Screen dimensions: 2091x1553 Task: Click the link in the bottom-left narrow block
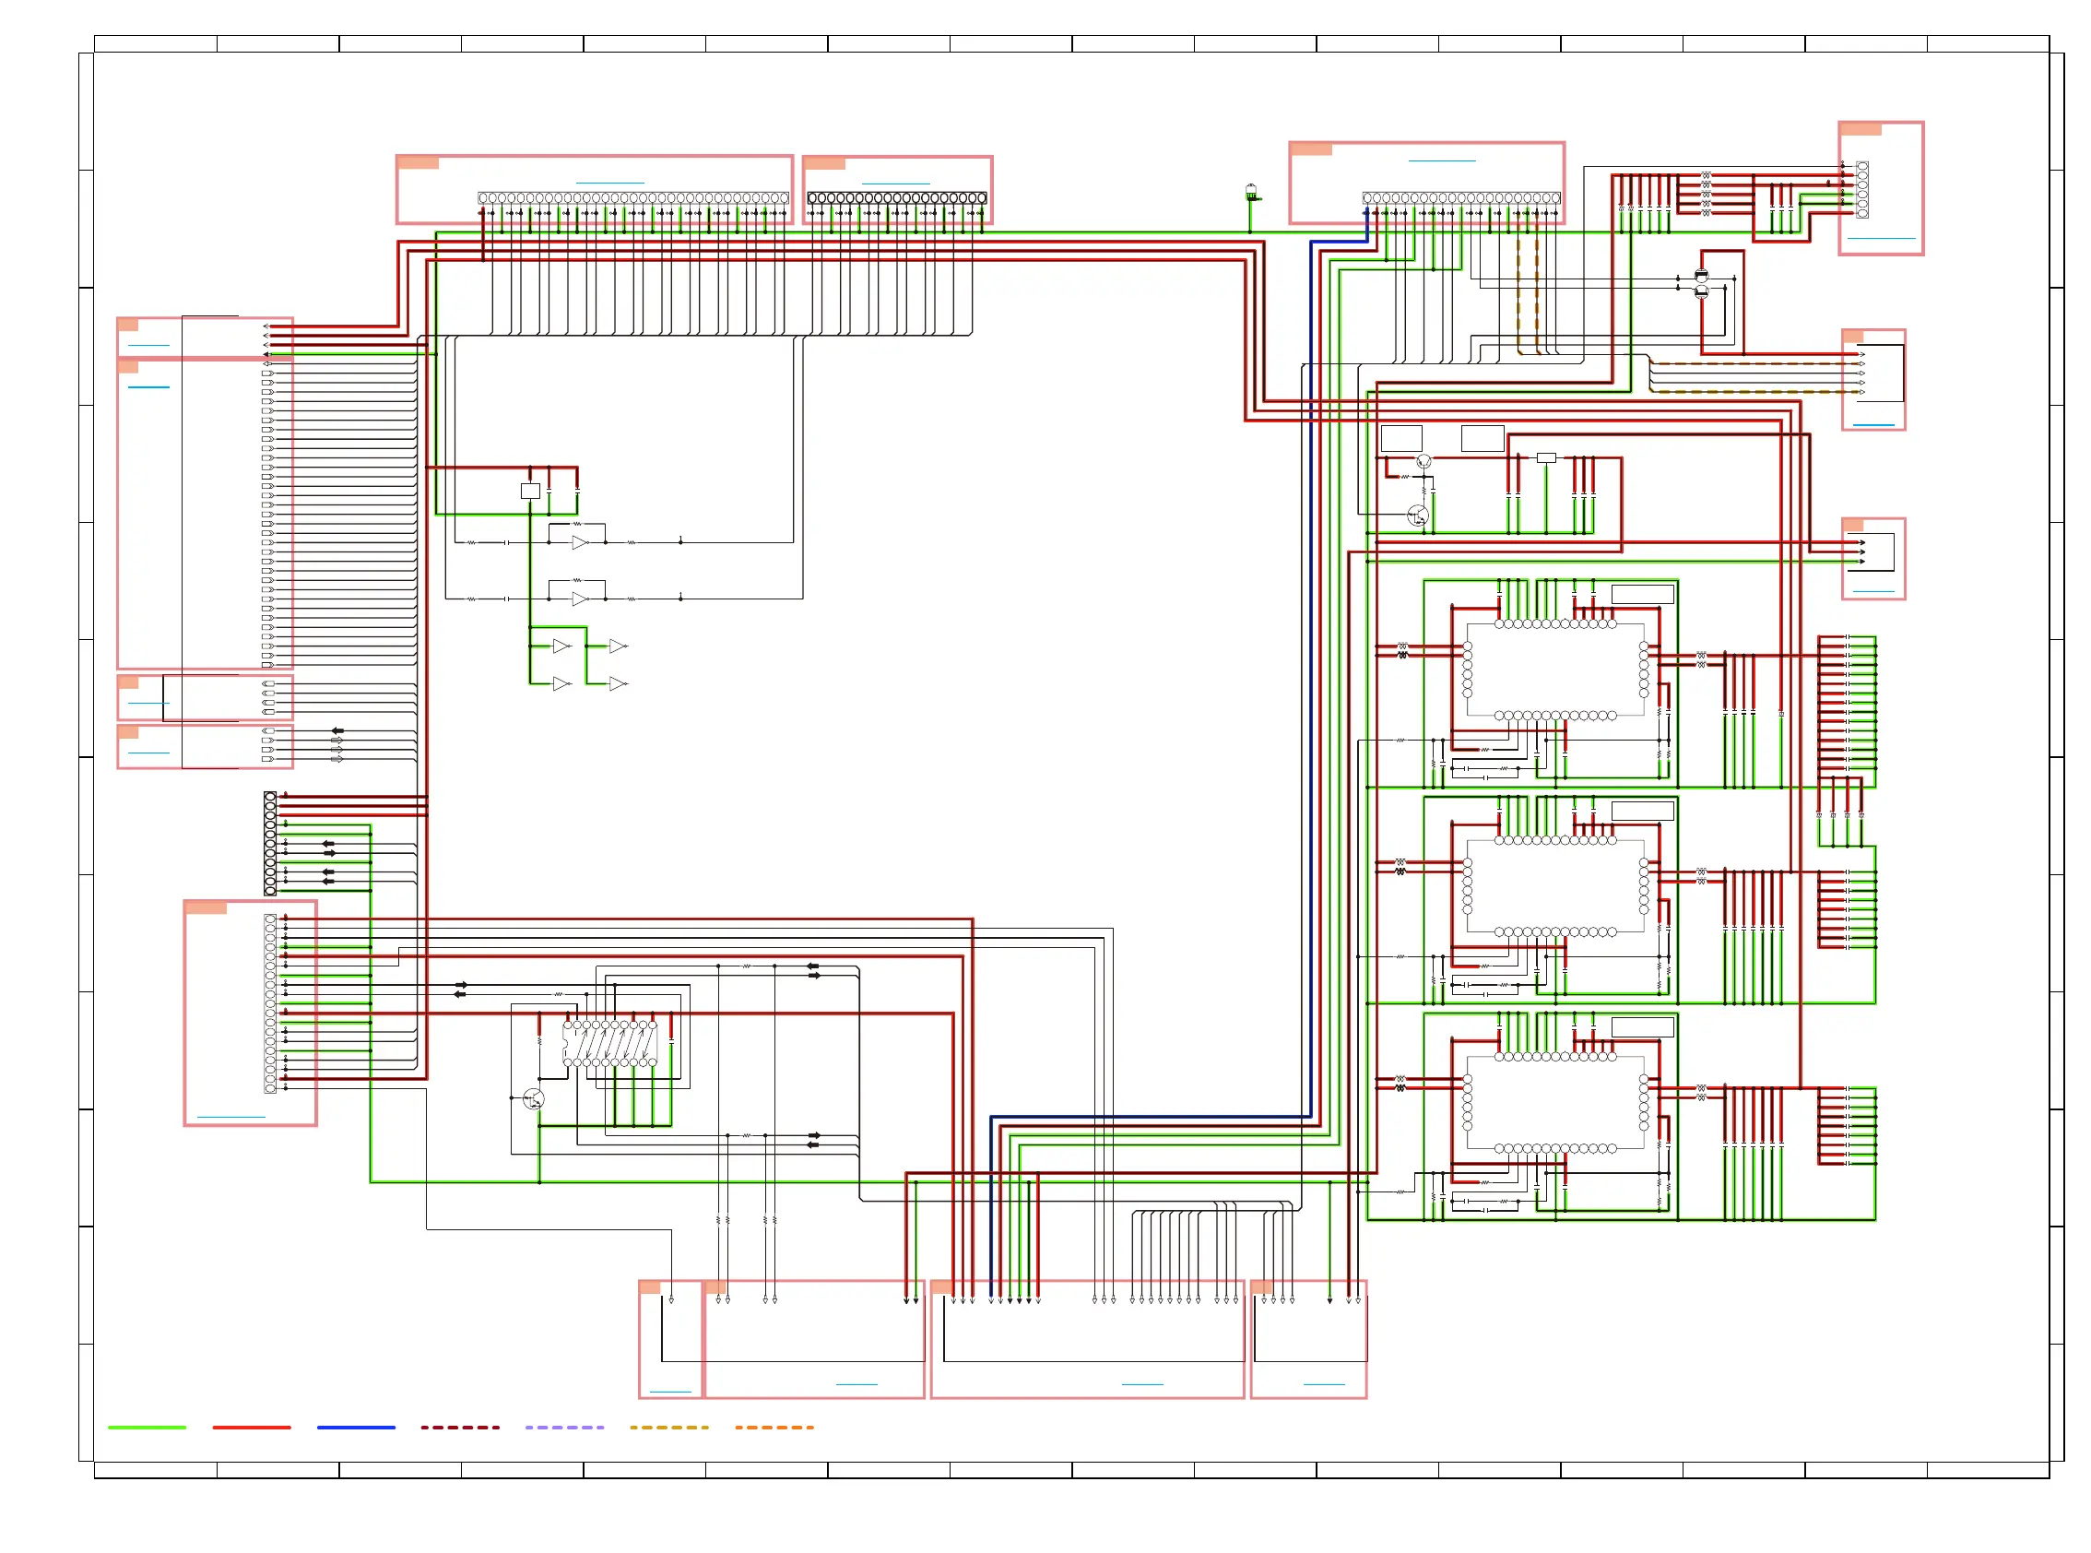coord(669,1391)
